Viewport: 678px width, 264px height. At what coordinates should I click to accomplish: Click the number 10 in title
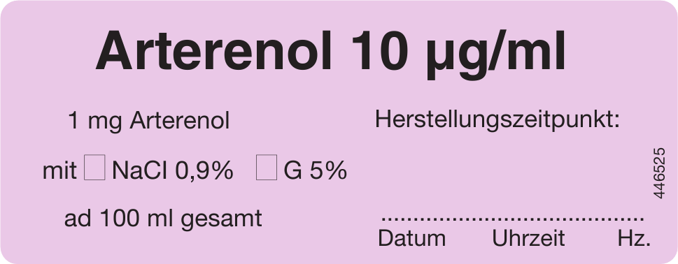point(380,52)
